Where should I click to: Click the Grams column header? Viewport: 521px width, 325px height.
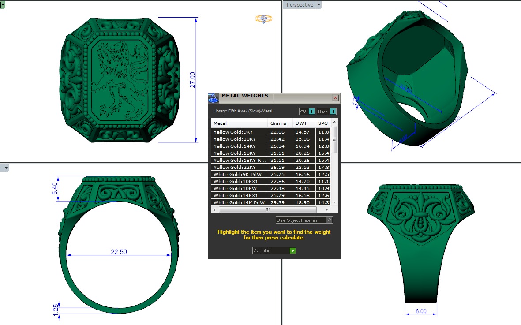[278, 123]
